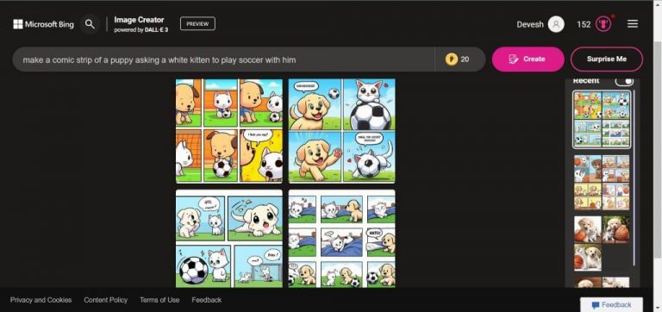Click the PREVIEW badge

click(x=197, y=23)
